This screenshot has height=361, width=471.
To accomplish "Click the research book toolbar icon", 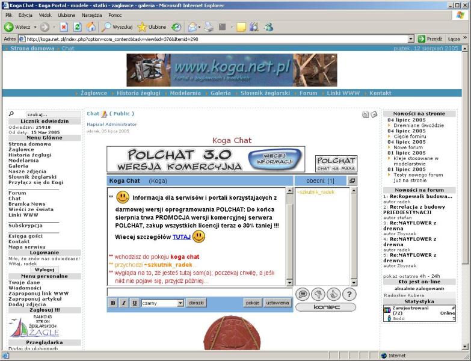I will click(x=254, y=27).
